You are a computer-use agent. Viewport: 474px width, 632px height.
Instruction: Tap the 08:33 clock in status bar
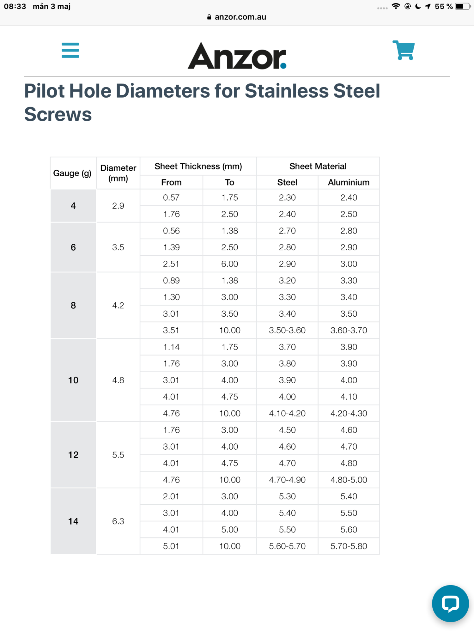click(15, 6)
